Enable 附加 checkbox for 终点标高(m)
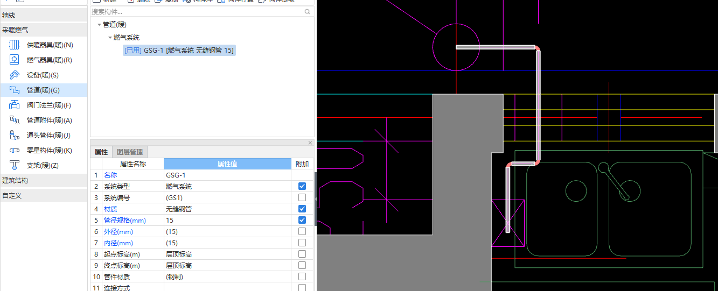This screenshot has width=718, height=291. pos(302,265)
